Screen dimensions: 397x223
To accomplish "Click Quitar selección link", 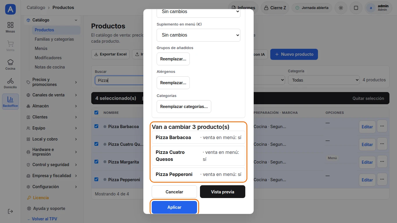I will (368, 98).
